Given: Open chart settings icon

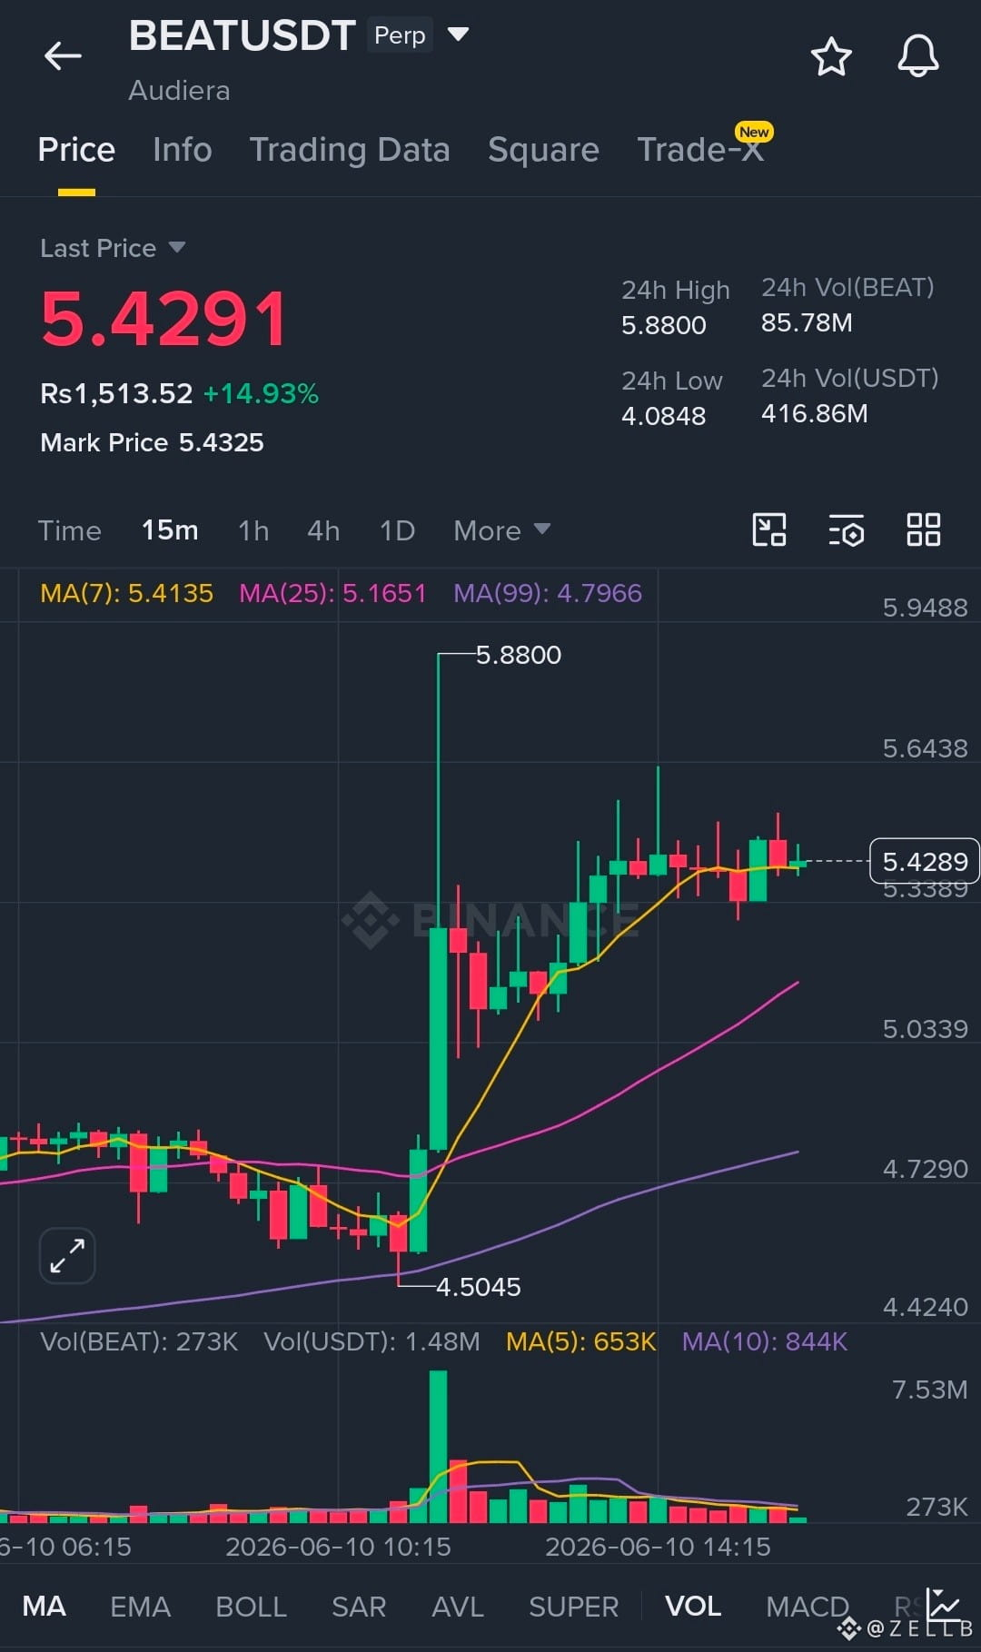Looking at the screenshot, I should 847,529.
